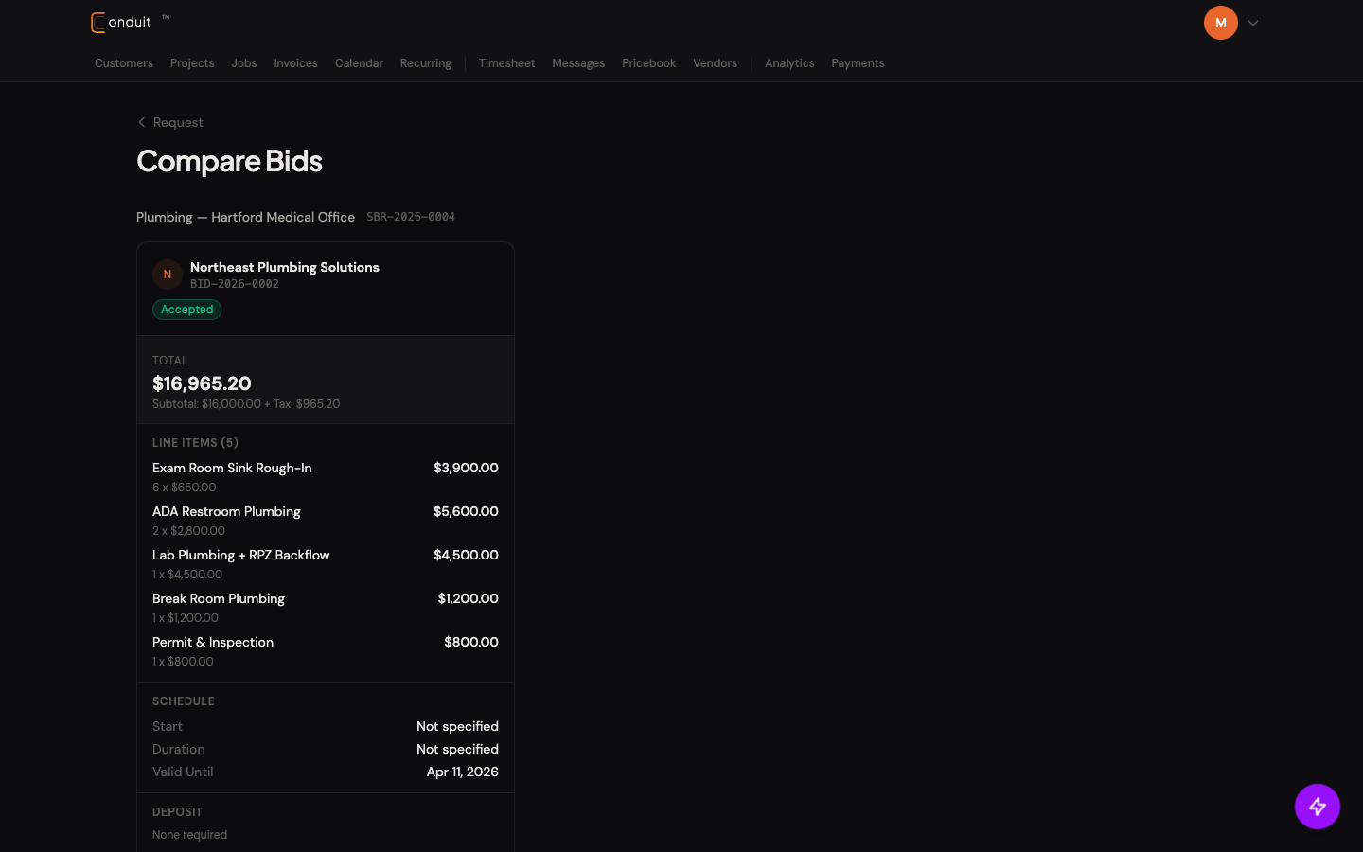Click the vendor avatar N
Image resolution: width=1363 pixels, height=852 pixels.
pyautogui.click(x=168, y=275)
